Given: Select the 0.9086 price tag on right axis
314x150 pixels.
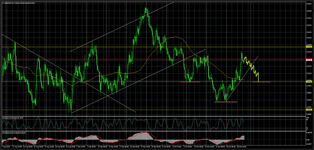Looking at the screenshot, I should 309,82.
